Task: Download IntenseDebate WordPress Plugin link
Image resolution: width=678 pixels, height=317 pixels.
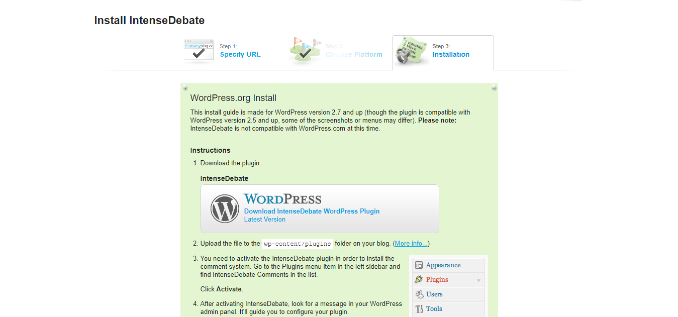Action: [312, 212]
